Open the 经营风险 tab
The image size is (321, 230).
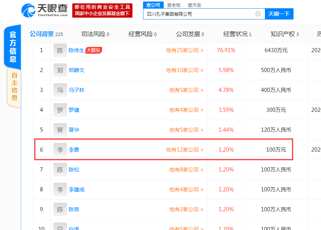click(x=143, y=34)
